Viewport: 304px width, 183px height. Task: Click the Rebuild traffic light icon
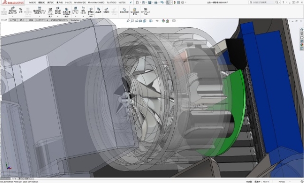[x=175, y=3]
